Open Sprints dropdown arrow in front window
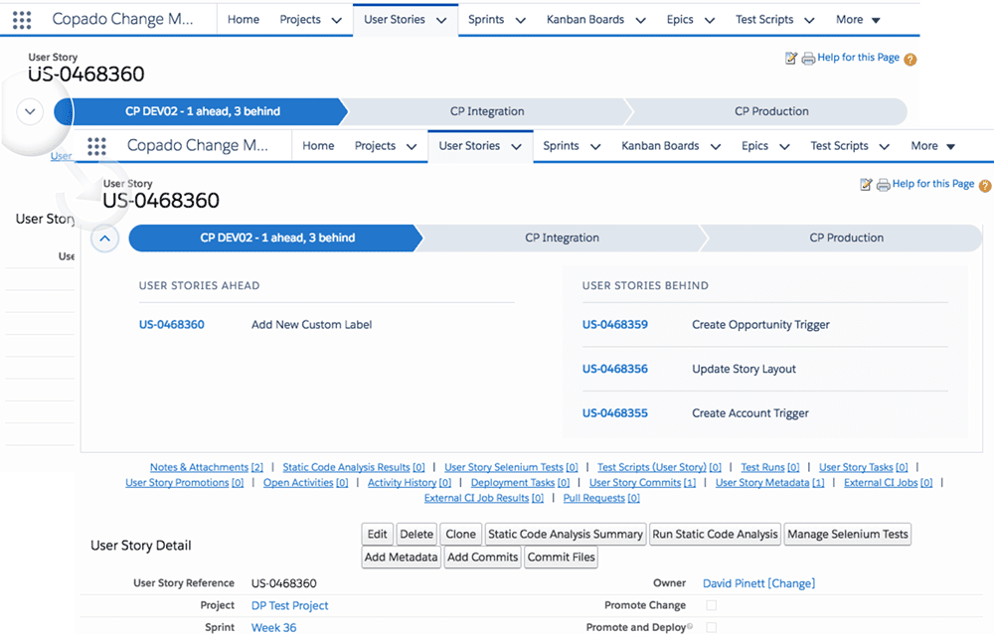 (595, 147)
